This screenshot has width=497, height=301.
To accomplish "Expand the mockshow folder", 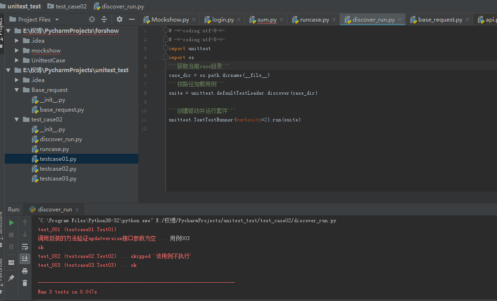I will [17, 50].
